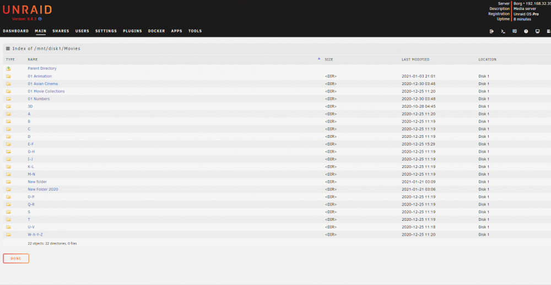
Task: Click the Done button
Action: (x=16, y=259)
